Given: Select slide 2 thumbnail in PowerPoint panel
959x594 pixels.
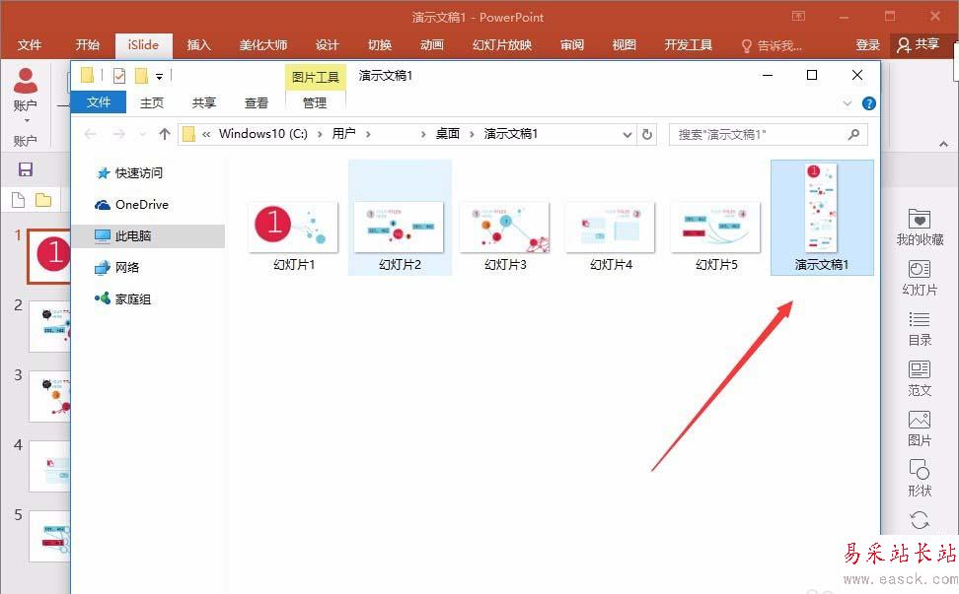Looking at the screenshot, I should pos(49,327).
